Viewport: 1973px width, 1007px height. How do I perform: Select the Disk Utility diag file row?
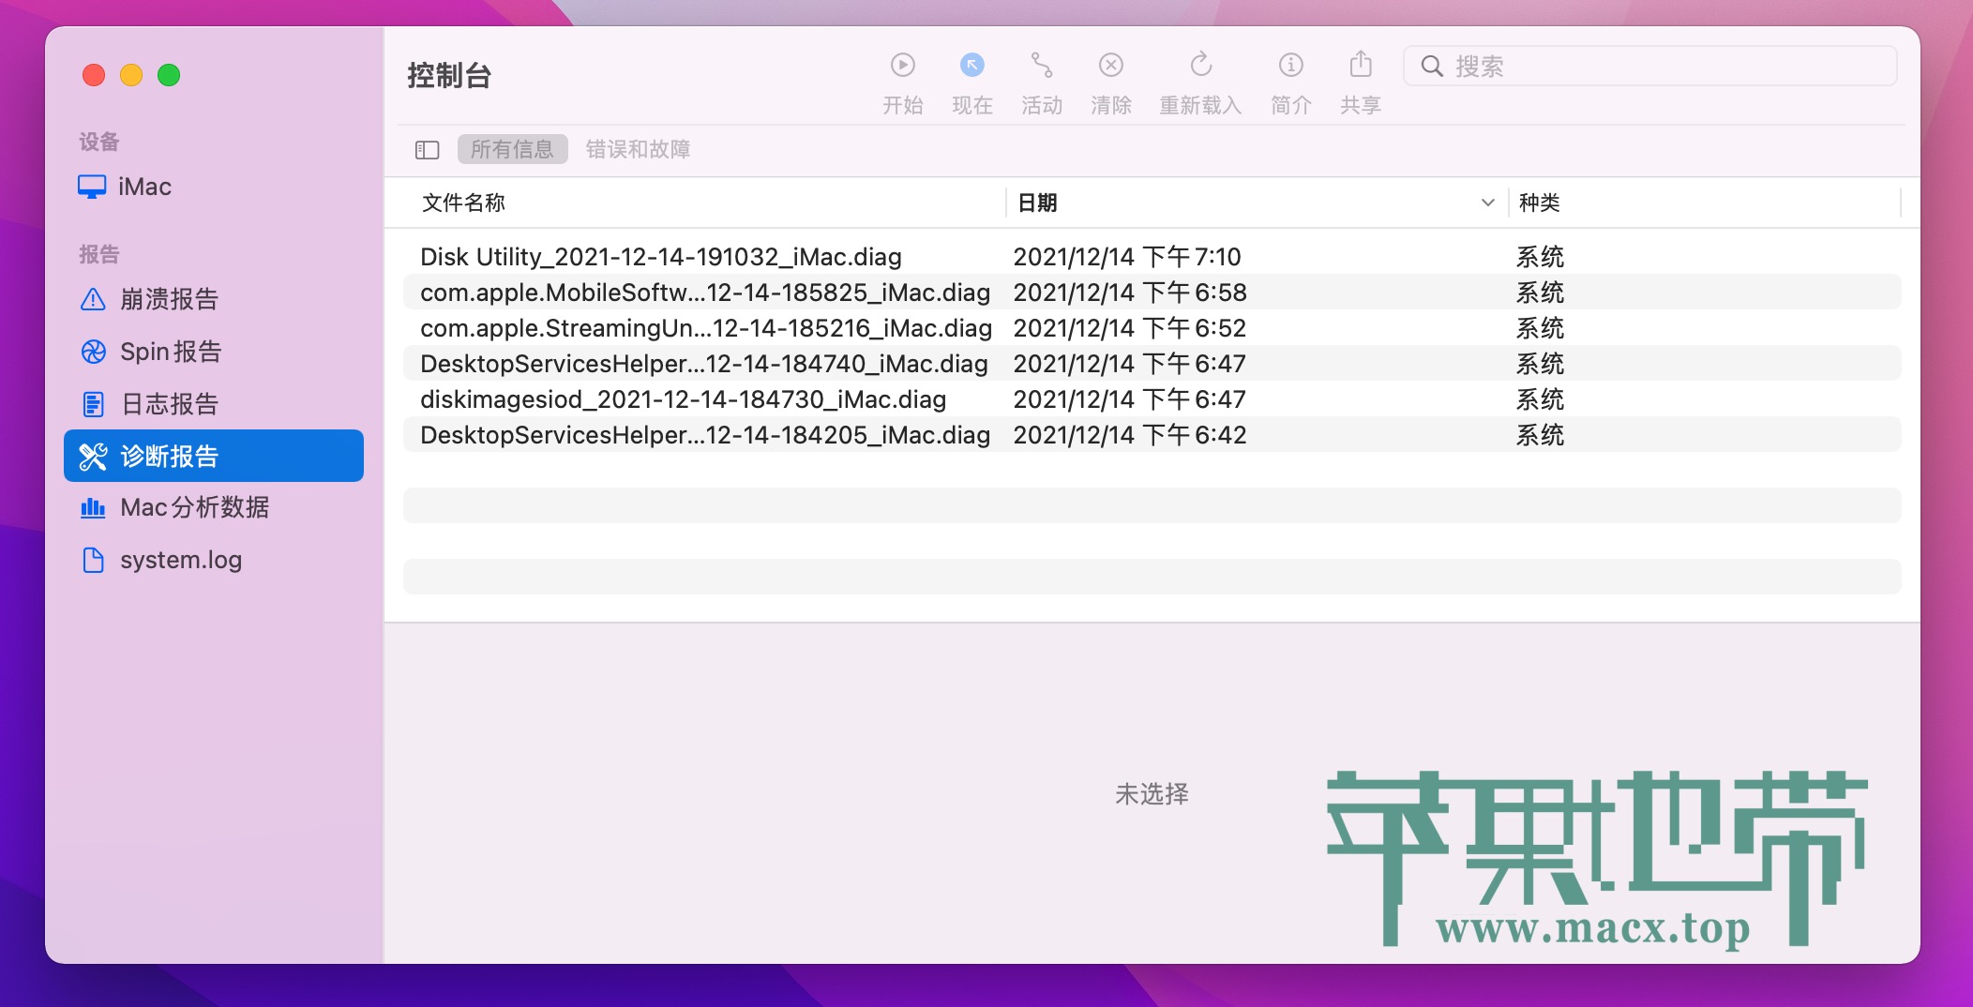(x=661, y=257)
